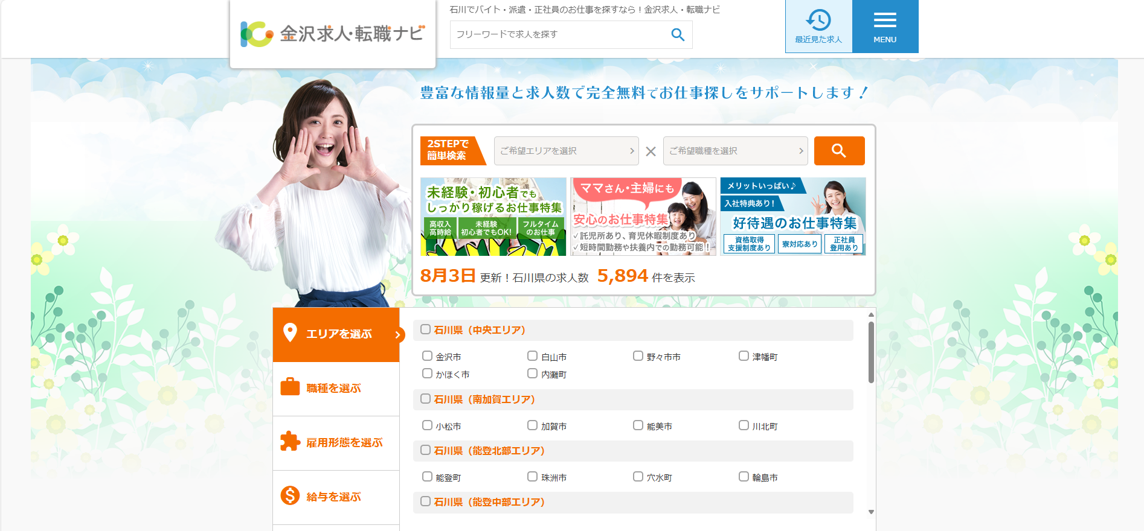This screenshot has height=531, width=1144.
Task: Open the ご希望エリアを選択 dropdown
Action: [566, 151]
